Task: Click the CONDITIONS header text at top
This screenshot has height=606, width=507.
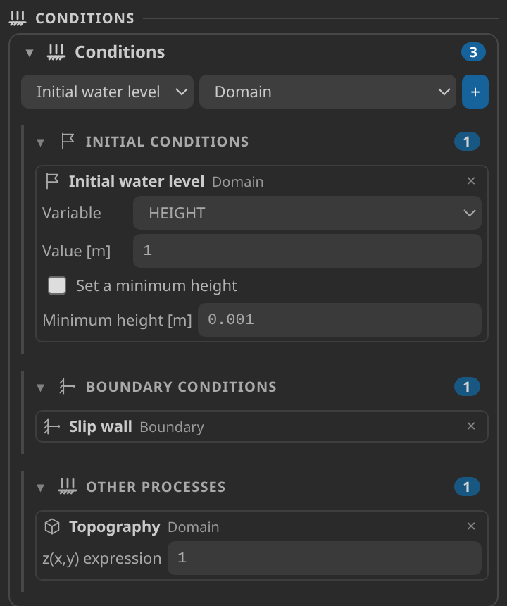Action: [85, 18]
